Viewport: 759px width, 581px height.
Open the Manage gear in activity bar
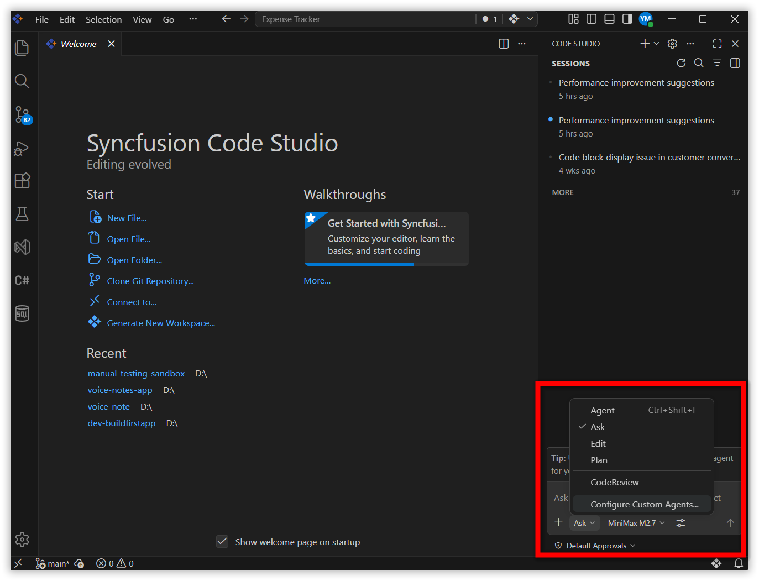point(22,540)
